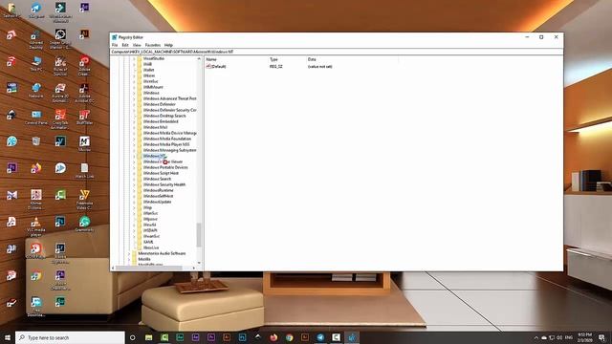Click the Registry Editor title bar icon
Image resolution: width=612 pixels, height=344 pixels.
click(115, 37)
